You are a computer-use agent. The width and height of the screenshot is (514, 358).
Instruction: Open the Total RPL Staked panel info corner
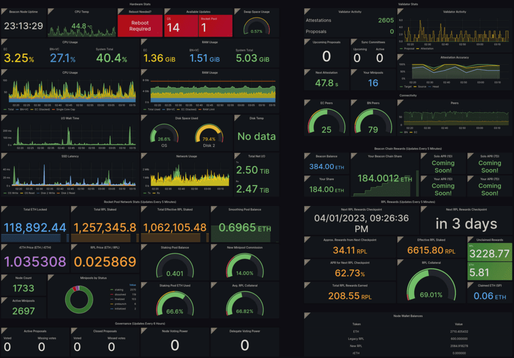(x=74, y=209)
